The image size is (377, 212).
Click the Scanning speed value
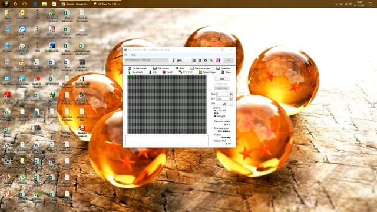coord(224,131)
